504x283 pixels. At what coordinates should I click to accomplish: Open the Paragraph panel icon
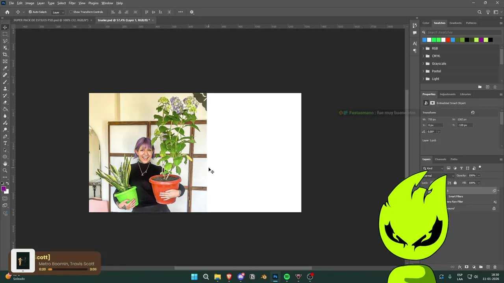(415, 51)
